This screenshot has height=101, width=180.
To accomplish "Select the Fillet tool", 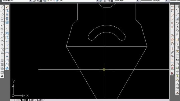I will click(x=7, y=65).
